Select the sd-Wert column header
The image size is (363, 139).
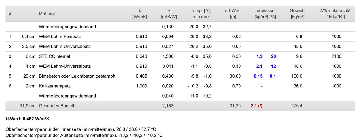coord(235,14)
